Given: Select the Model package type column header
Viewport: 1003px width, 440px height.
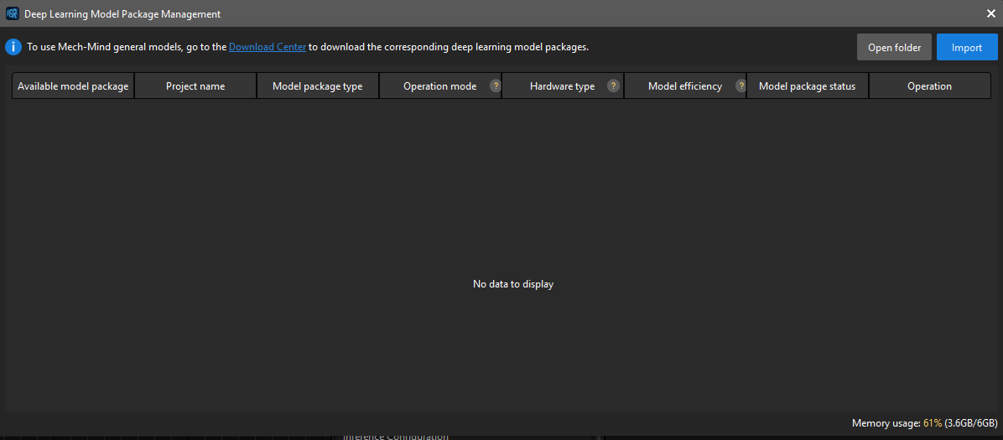Looking at the screenshot, I should pyautogui.click(x=317, y=85).
